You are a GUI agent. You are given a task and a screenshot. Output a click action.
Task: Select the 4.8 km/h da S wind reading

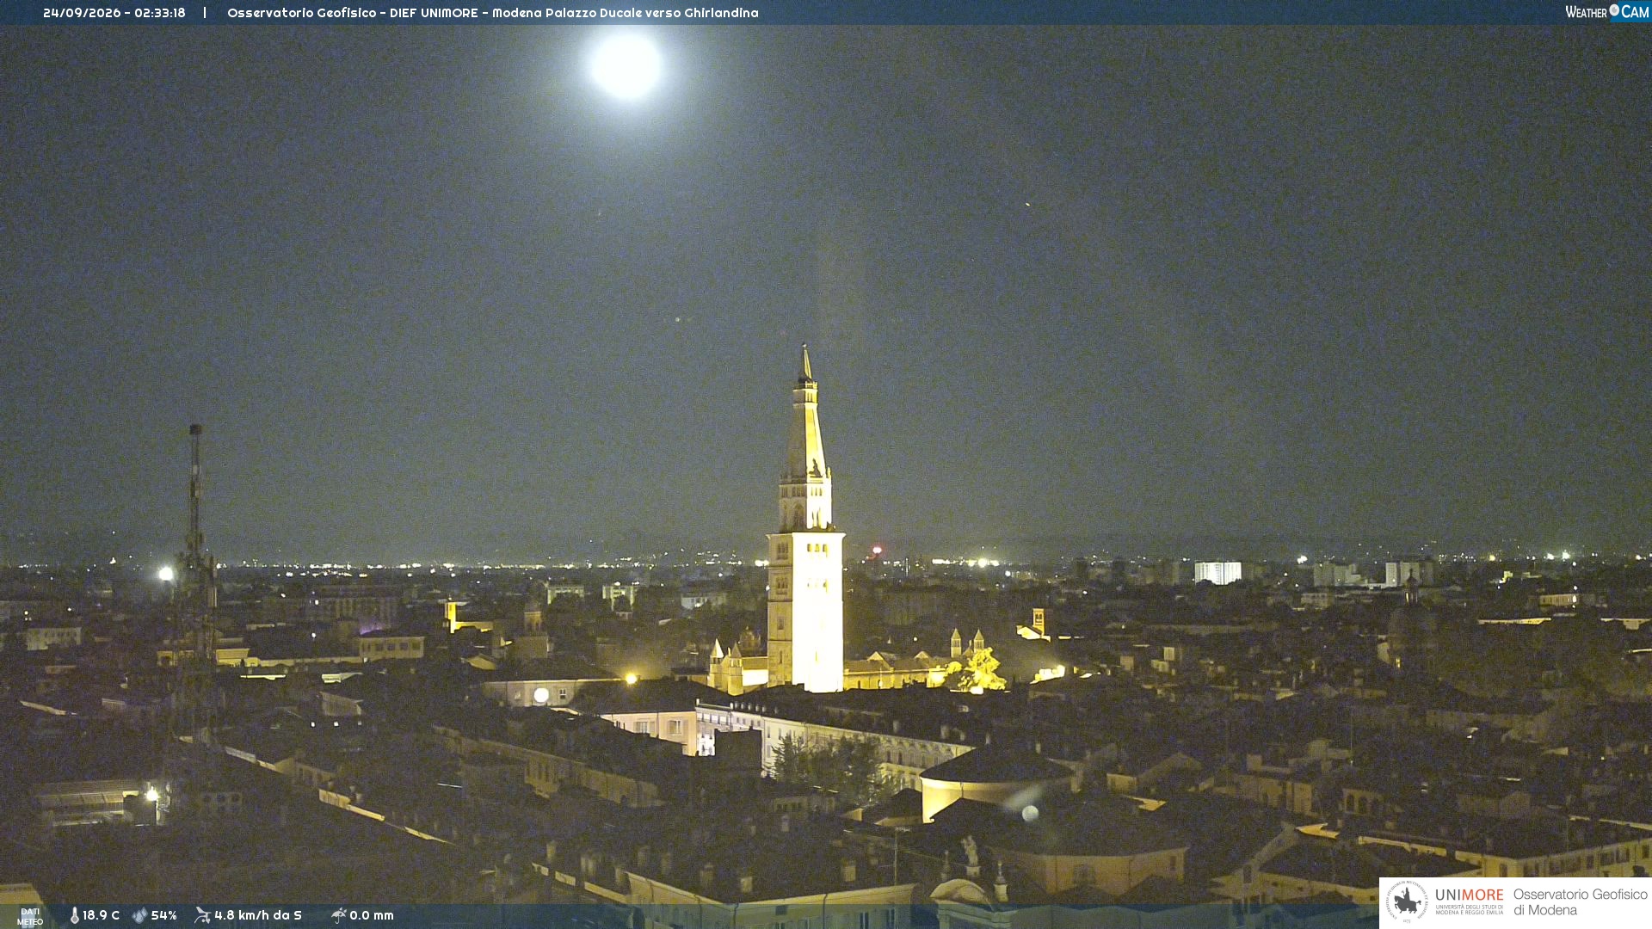[x=258, y=915]
